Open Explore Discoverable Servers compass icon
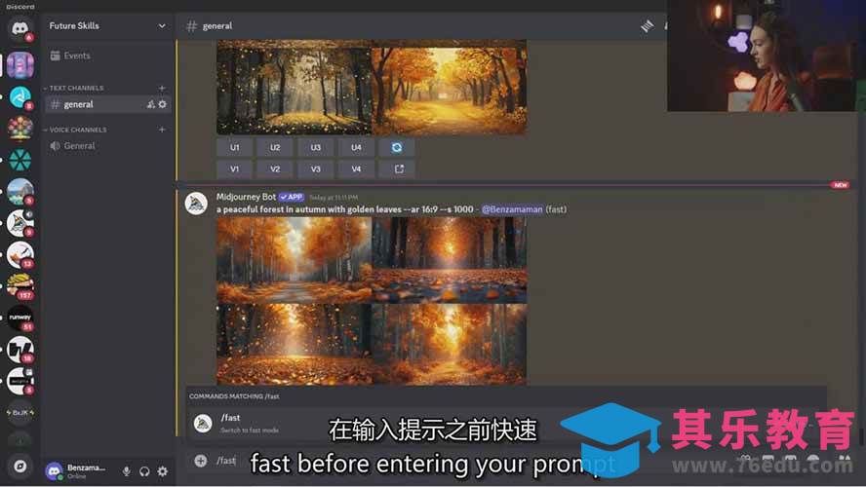866x487 pixels. 20,466
